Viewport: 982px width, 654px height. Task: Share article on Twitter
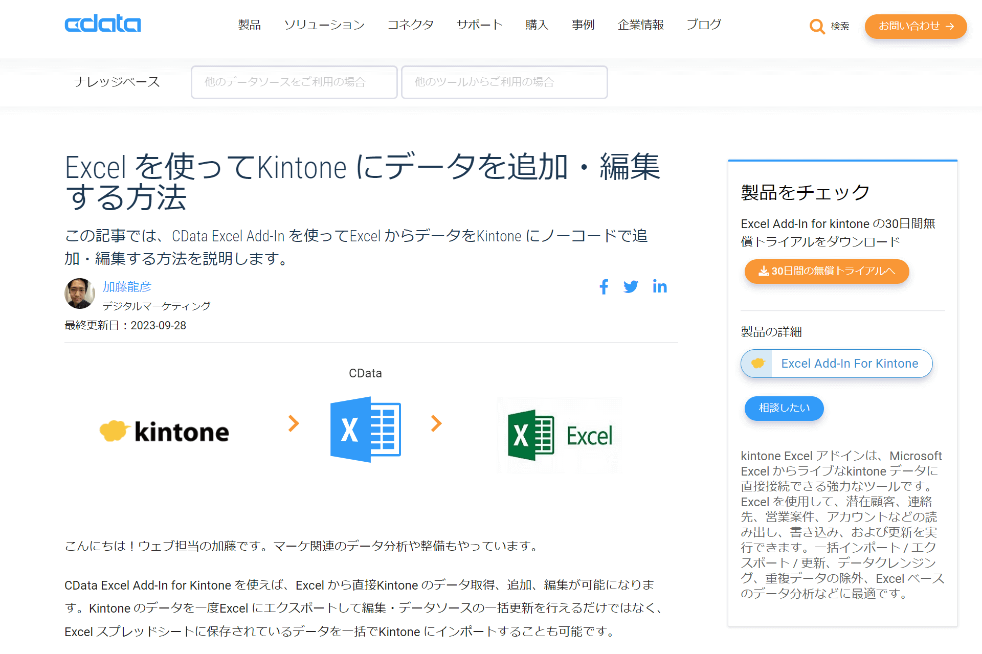tap(631, 287)
